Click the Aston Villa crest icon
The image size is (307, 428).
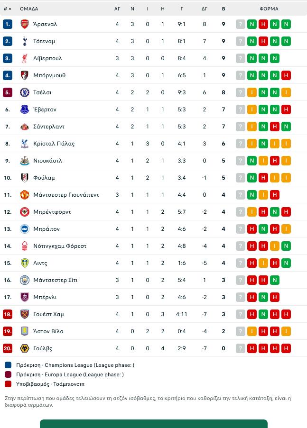click(x=25, y=331)
